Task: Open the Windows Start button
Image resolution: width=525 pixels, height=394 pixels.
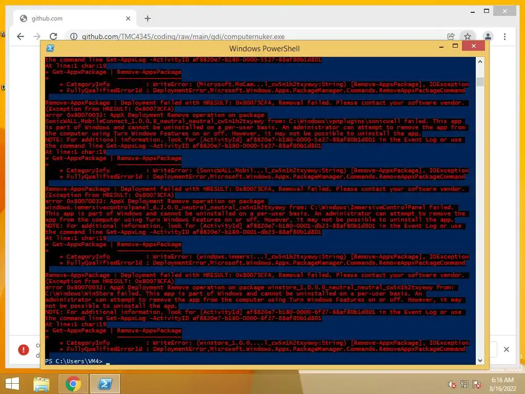Action: (x=12, y=383)
